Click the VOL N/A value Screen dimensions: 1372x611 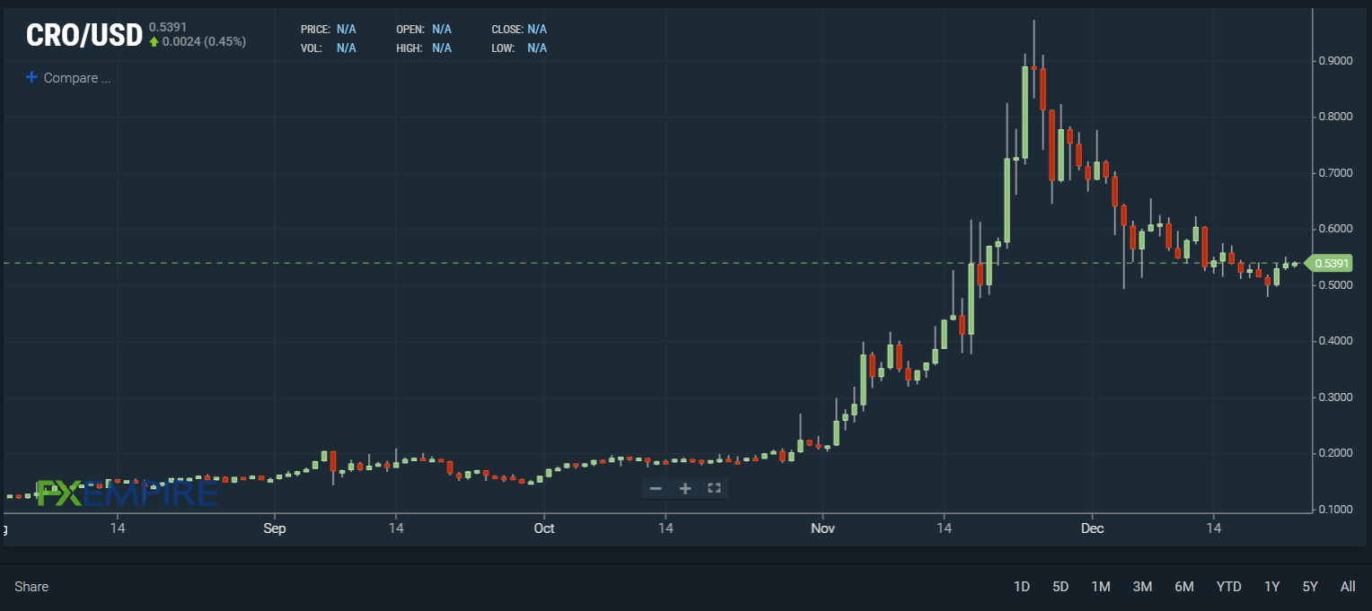(x=347, y=48)
